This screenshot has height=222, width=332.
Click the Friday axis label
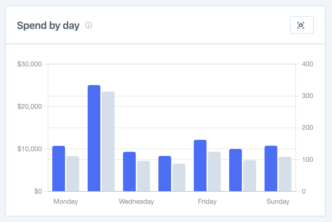pos(207,201)
